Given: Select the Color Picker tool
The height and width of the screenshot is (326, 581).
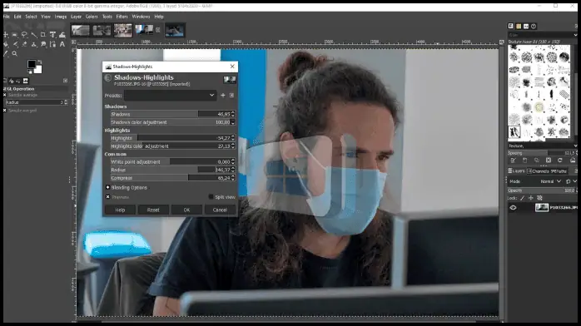Looking at the screenshot, I should (x=6, y=54).
